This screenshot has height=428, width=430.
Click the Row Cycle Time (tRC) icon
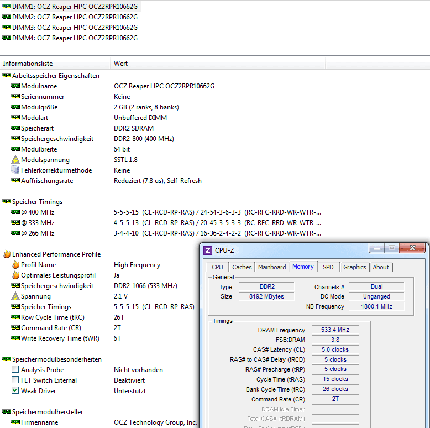(x=15, y=317)
